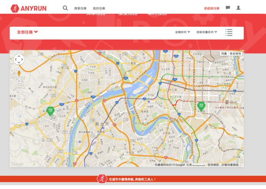
Task: Click the Google logo on the map
Action: 17,164
